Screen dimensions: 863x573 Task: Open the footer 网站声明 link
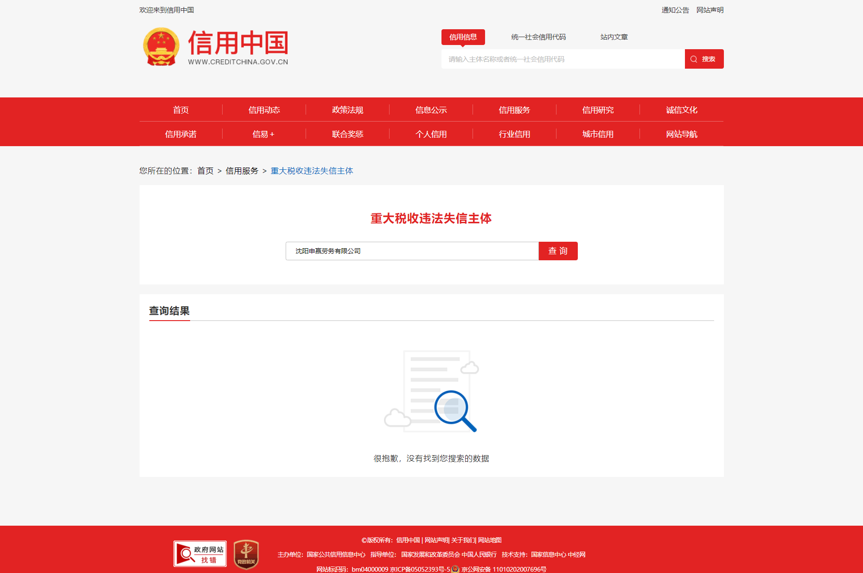[x=436, y=540]
